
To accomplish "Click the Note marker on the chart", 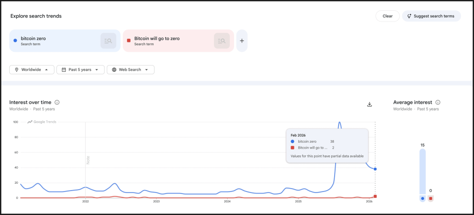I will [88, 160].
